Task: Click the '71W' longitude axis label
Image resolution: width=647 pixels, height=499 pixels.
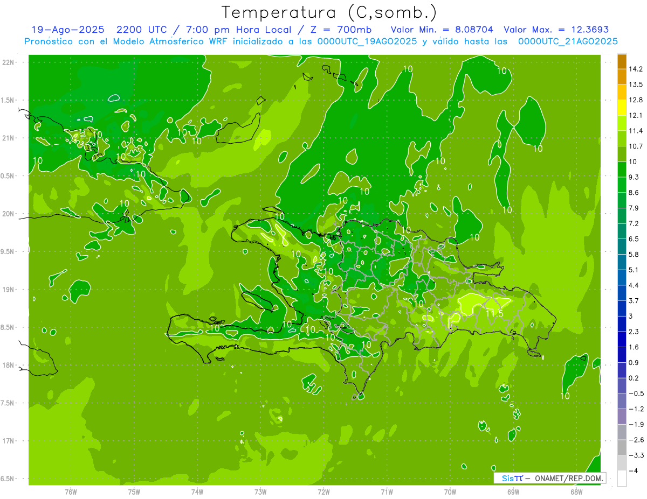Action: click(387, 491)
